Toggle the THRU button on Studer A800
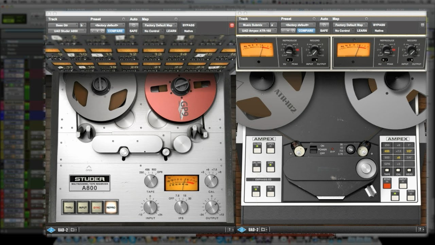 [69, 207]
